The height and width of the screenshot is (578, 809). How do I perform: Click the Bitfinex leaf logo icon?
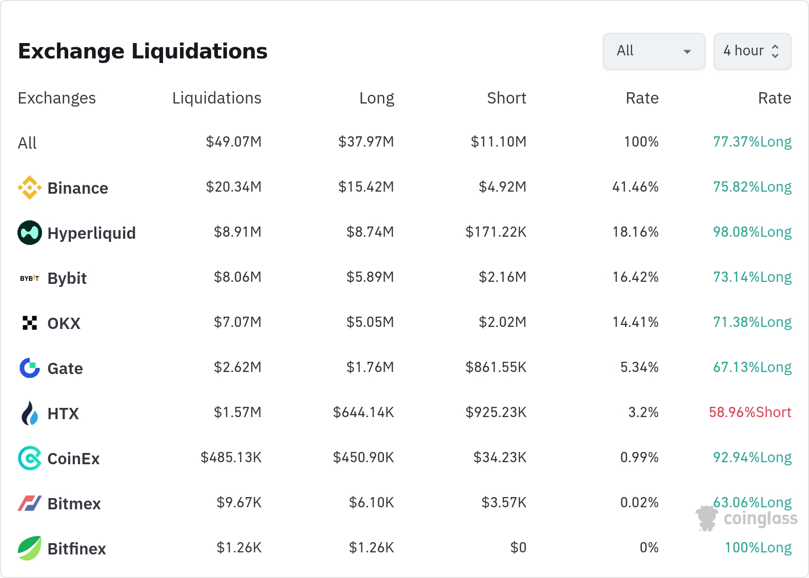point(30,549)
